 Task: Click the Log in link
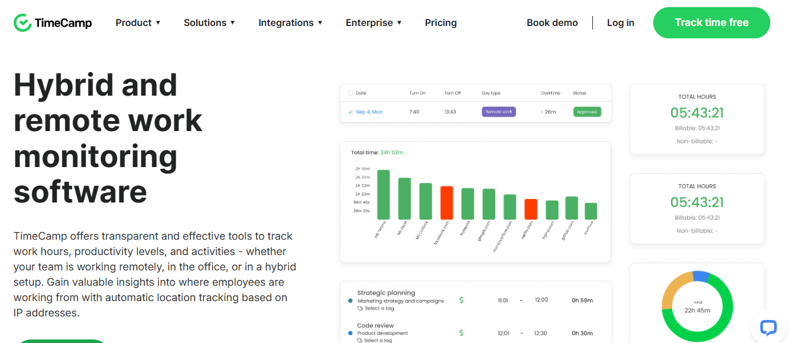click(621, 22)
